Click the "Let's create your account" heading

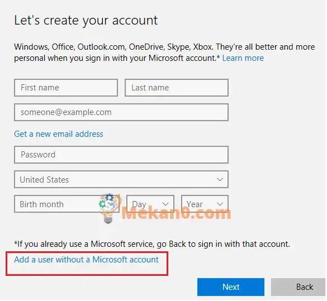86,21
